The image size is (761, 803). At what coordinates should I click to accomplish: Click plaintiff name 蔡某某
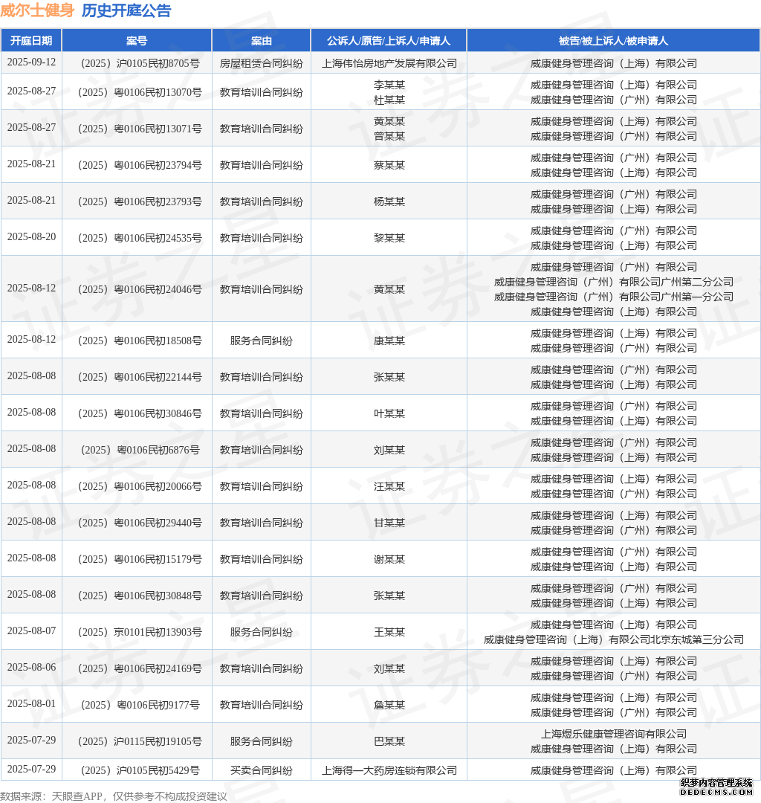click(389, 165)
